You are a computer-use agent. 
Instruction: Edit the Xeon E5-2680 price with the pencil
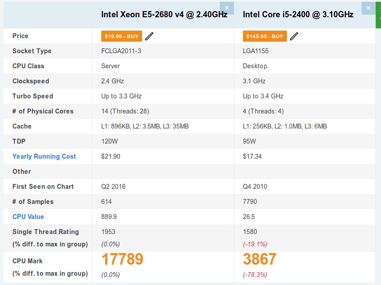point(149,36)
